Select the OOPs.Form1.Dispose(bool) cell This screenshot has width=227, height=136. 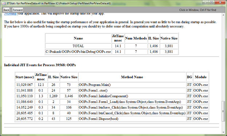(x=132, y=119)
